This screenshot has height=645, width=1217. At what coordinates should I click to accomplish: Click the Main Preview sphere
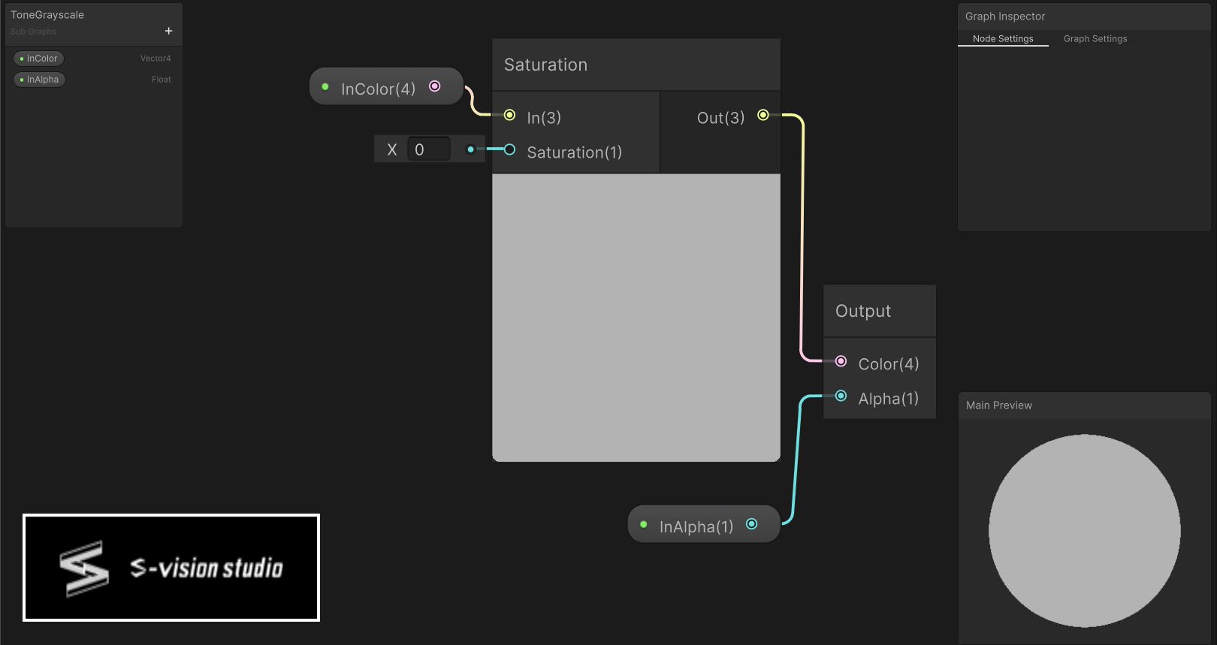(1084, 530)
